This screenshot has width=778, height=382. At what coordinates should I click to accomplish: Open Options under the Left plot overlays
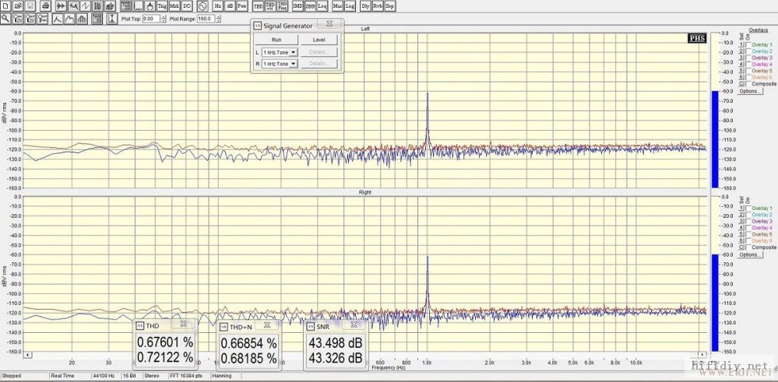[x=749, y=91]
